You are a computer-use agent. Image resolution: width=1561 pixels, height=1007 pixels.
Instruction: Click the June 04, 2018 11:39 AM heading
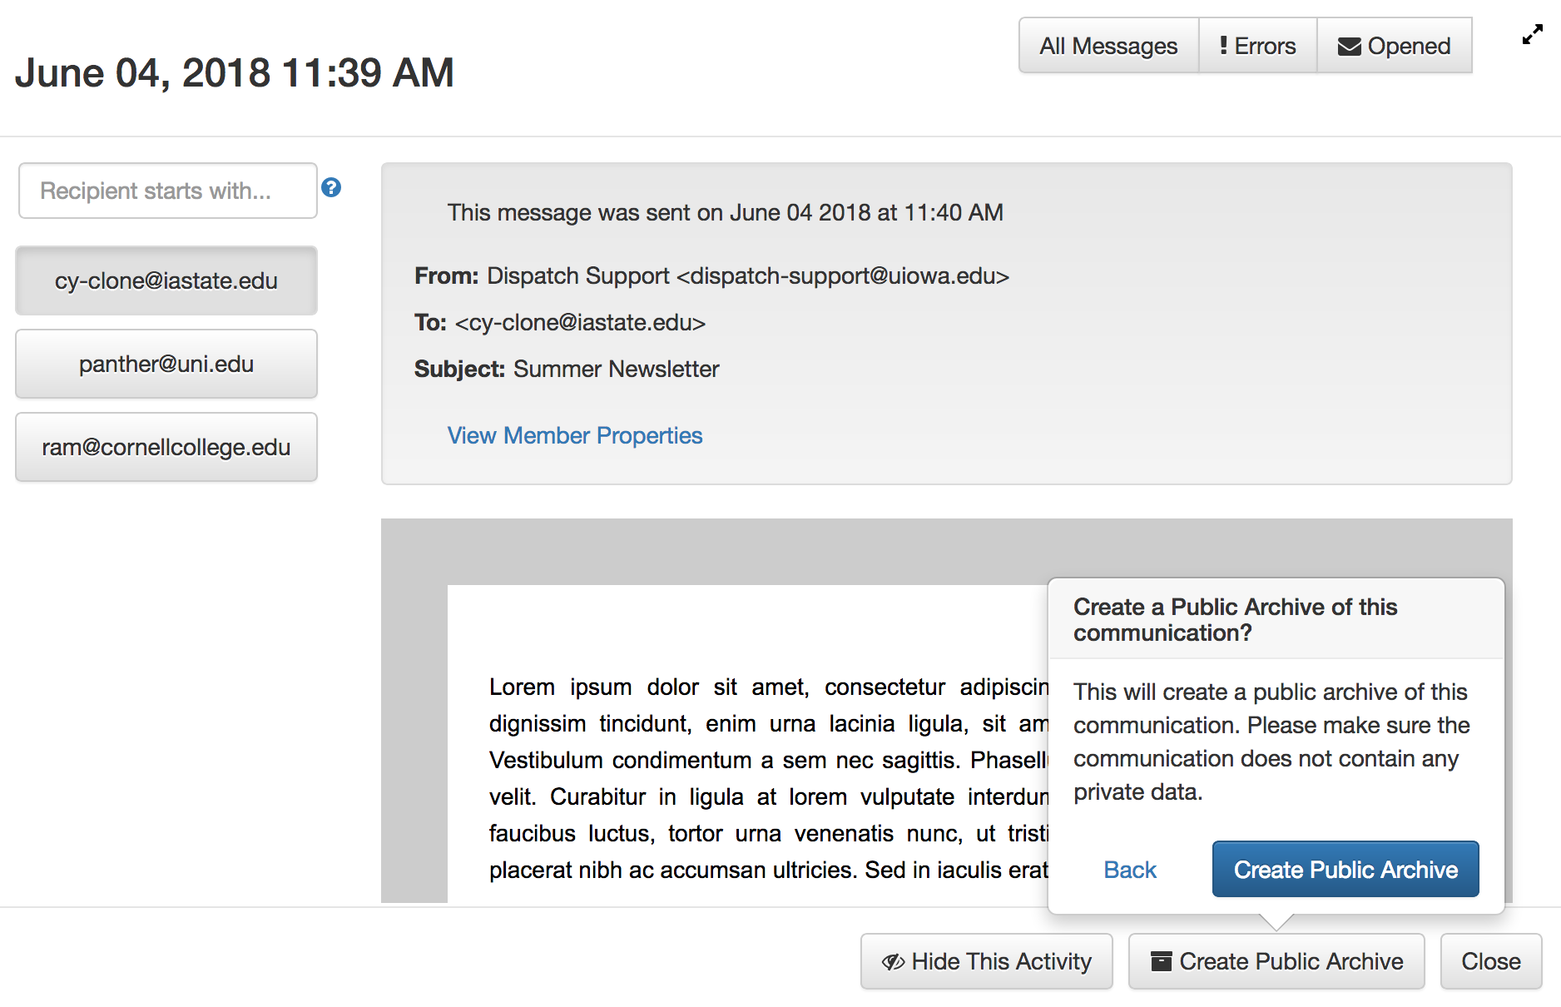coord(235,72)
